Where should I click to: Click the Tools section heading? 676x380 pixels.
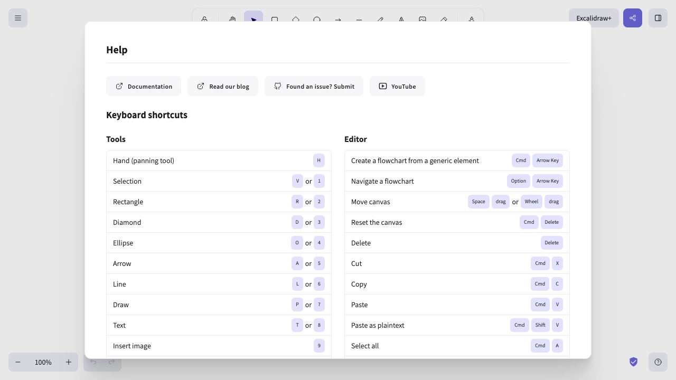click(x=116, y=139)
